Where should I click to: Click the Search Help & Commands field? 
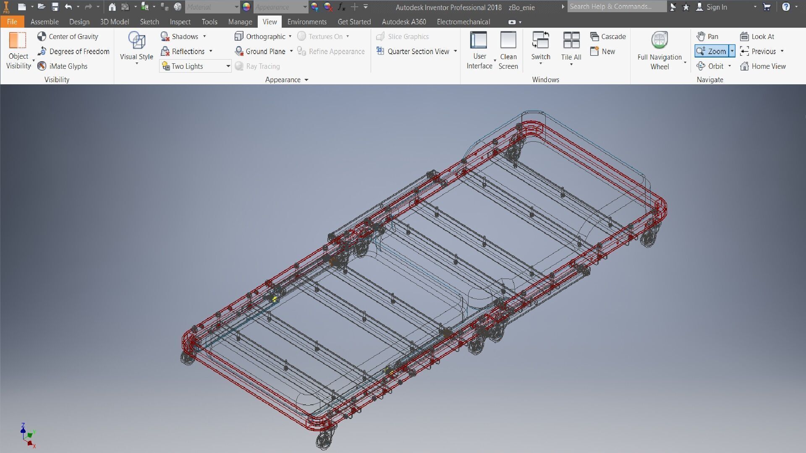click(x=616, y=7)
